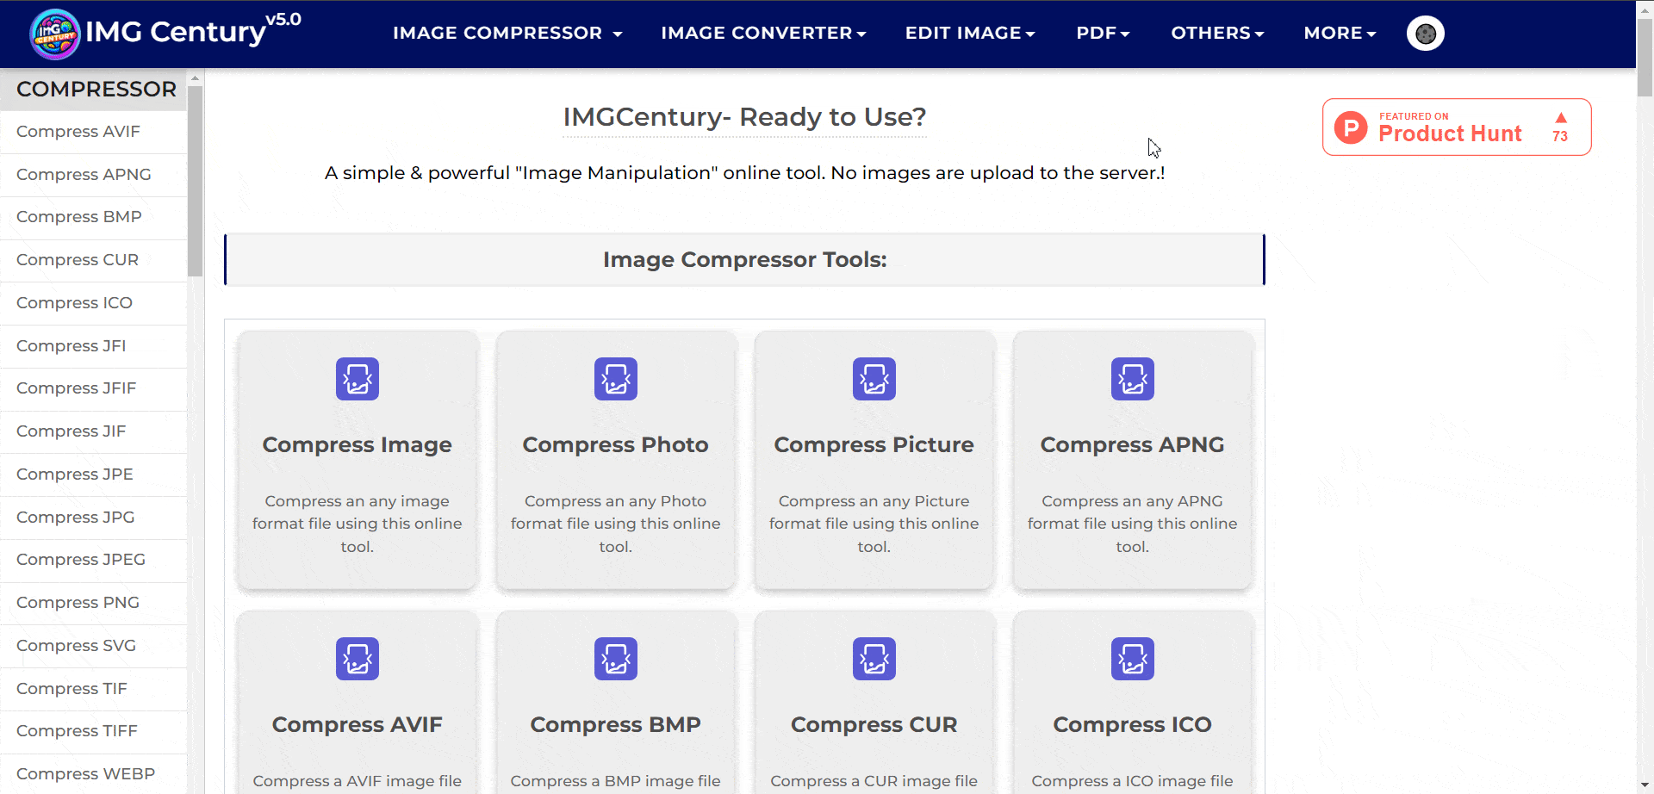Click the Compress AVIF card icon
The image size is (1654, 794).
358,659
